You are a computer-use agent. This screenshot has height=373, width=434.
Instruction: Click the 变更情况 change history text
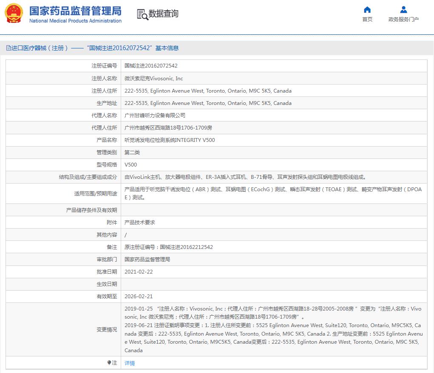click(273, 329)
